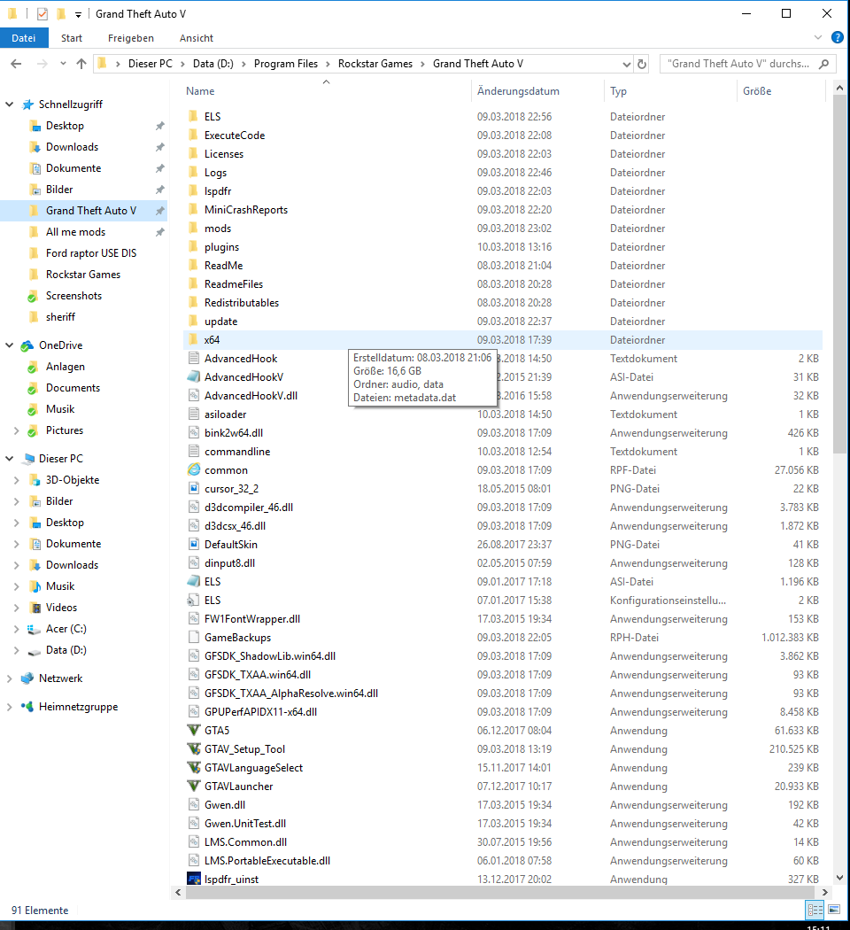Viewport: 850px width, 930px height.
Task: Click the Heimnetzgruppe icon in sidebar
Action: tap(27, 707)
